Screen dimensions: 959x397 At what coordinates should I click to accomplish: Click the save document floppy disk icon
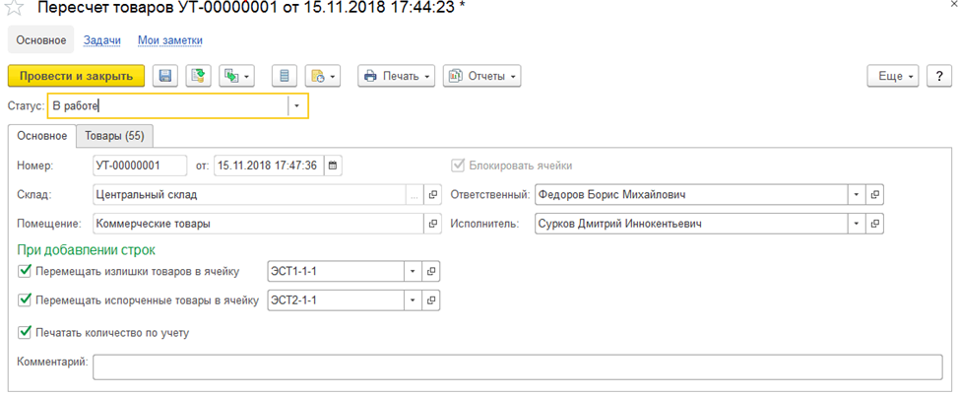tap(164, 76)
